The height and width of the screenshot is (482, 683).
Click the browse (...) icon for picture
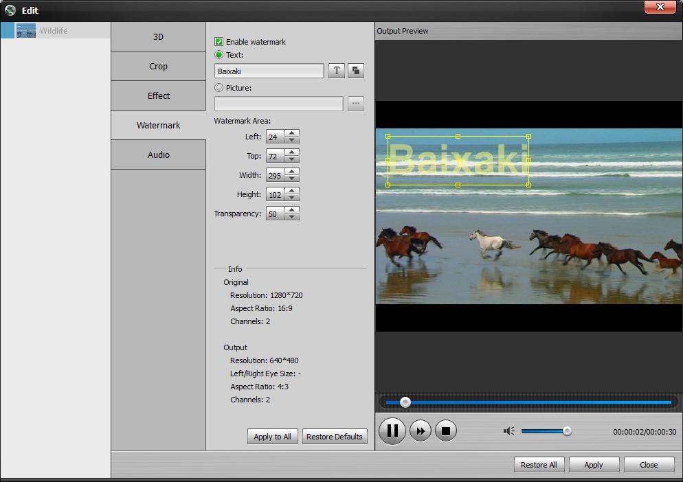click(355, 104)
